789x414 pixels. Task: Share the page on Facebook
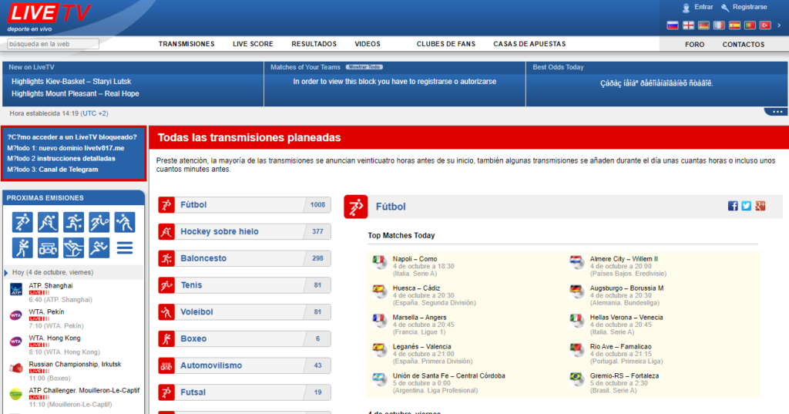733,206
